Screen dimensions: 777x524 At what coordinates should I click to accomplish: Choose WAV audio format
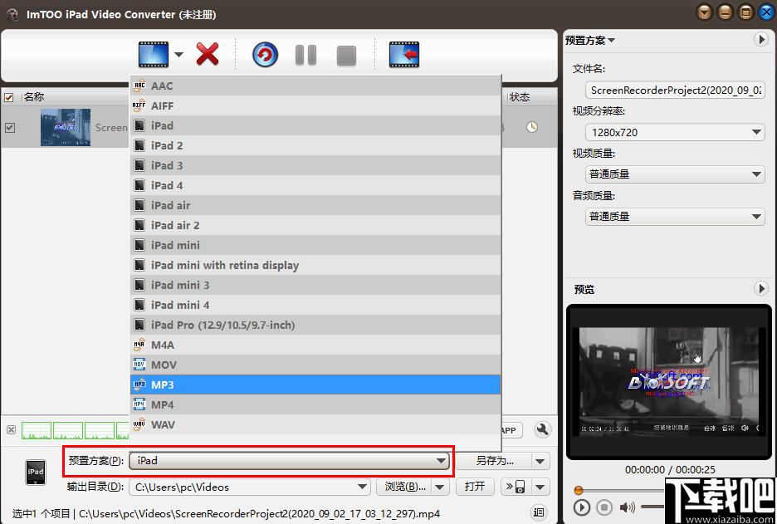click(x=315, y=424)
